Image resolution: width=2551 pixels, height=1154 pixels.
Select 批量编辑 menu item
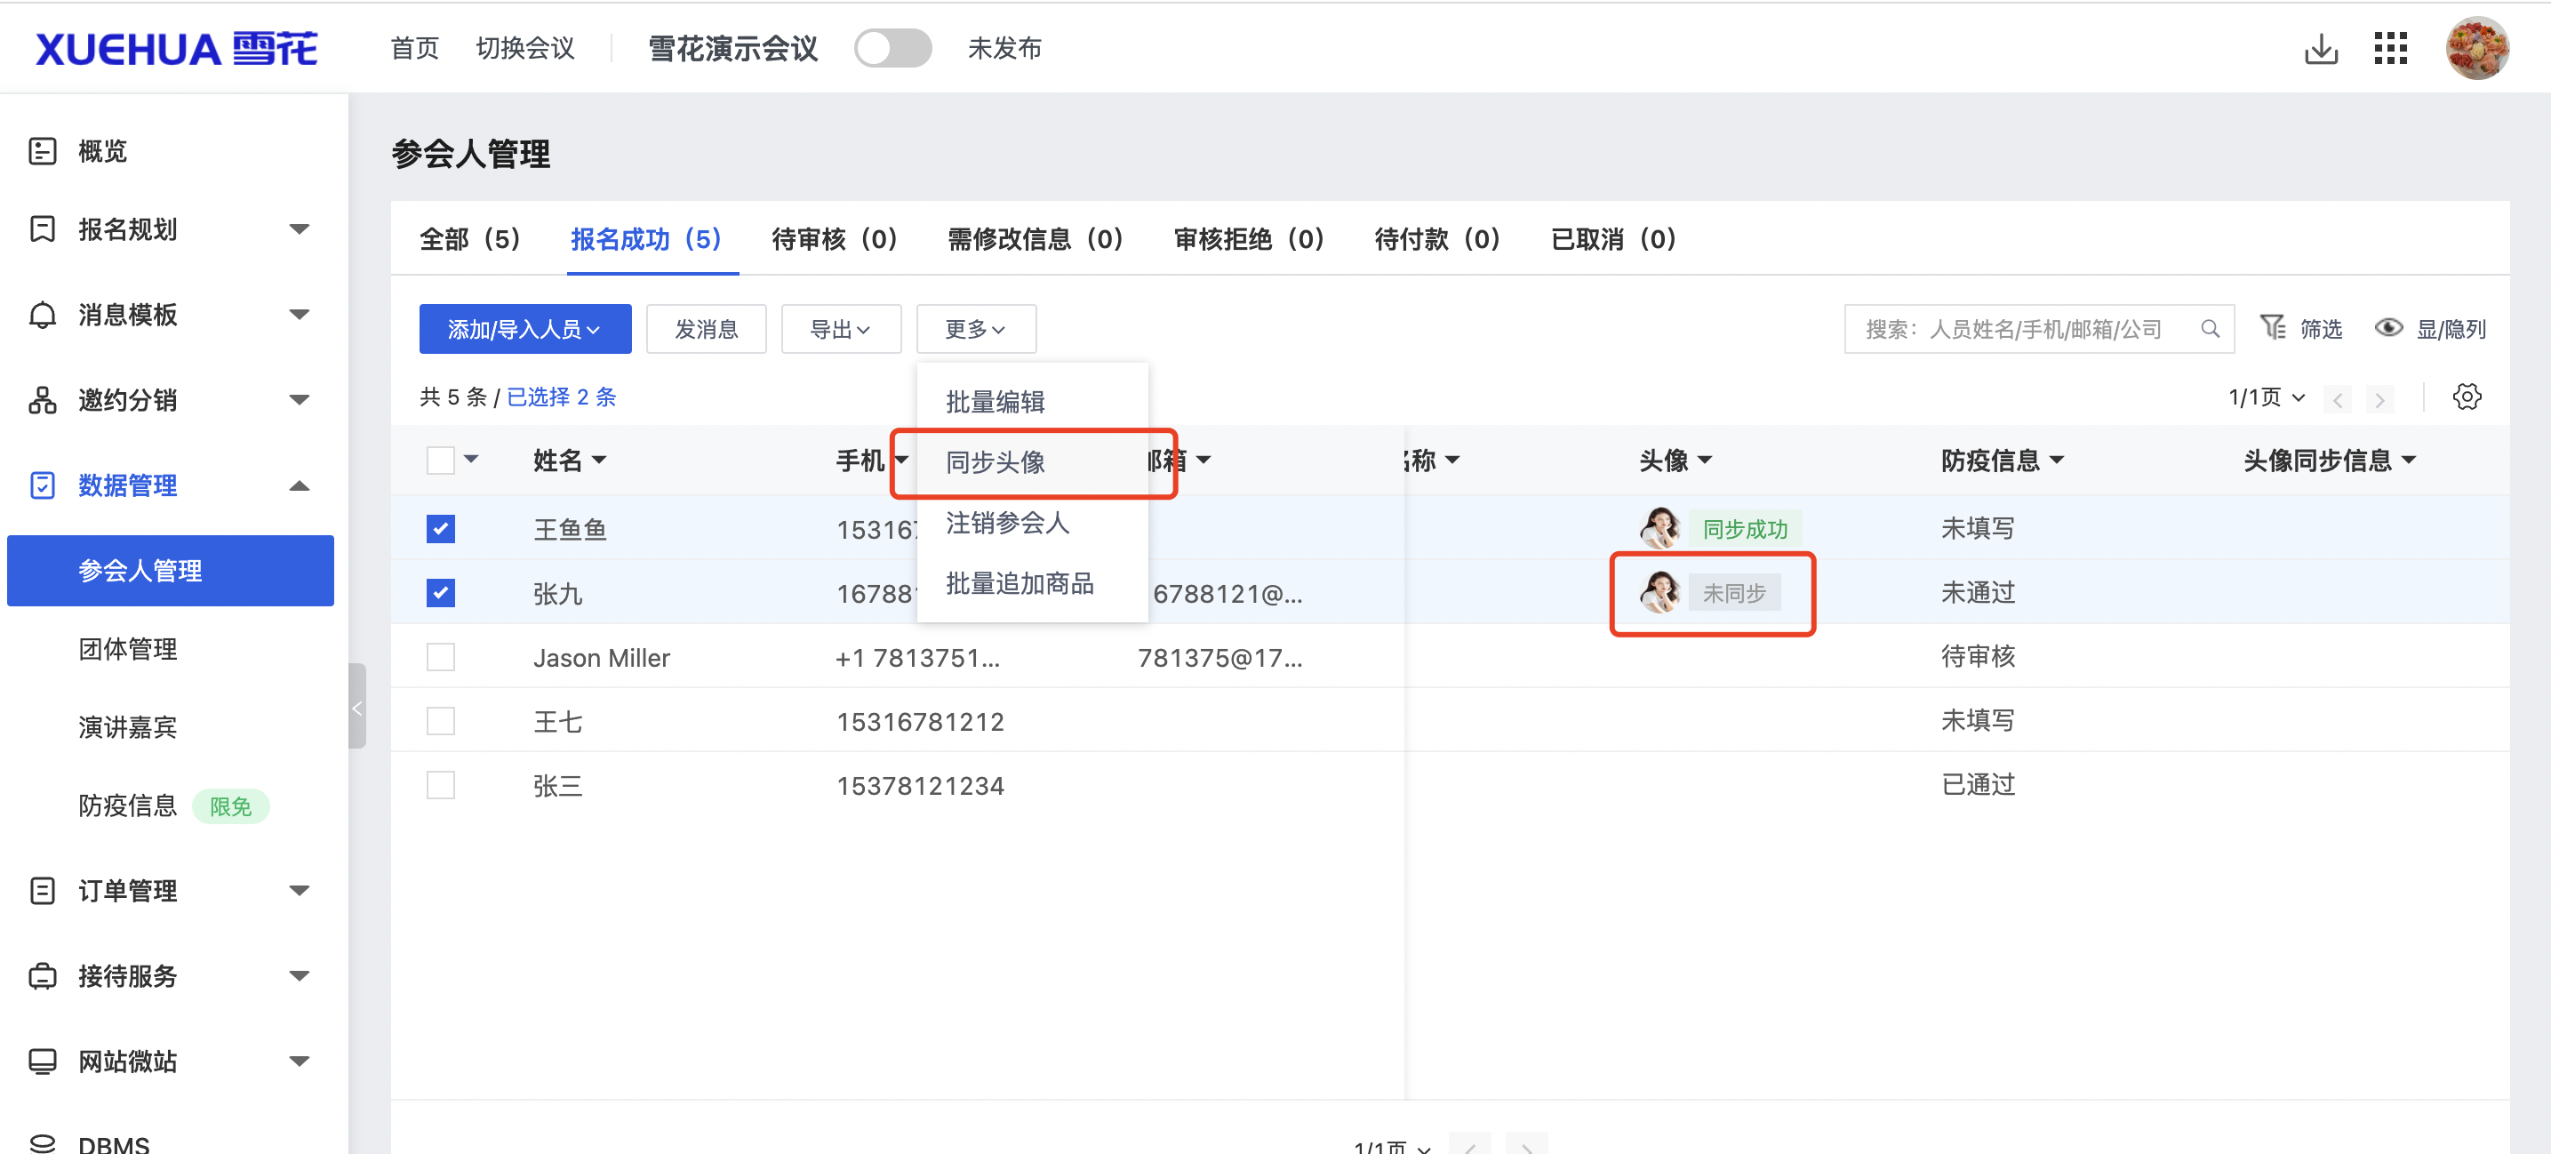coord(1032,402)
